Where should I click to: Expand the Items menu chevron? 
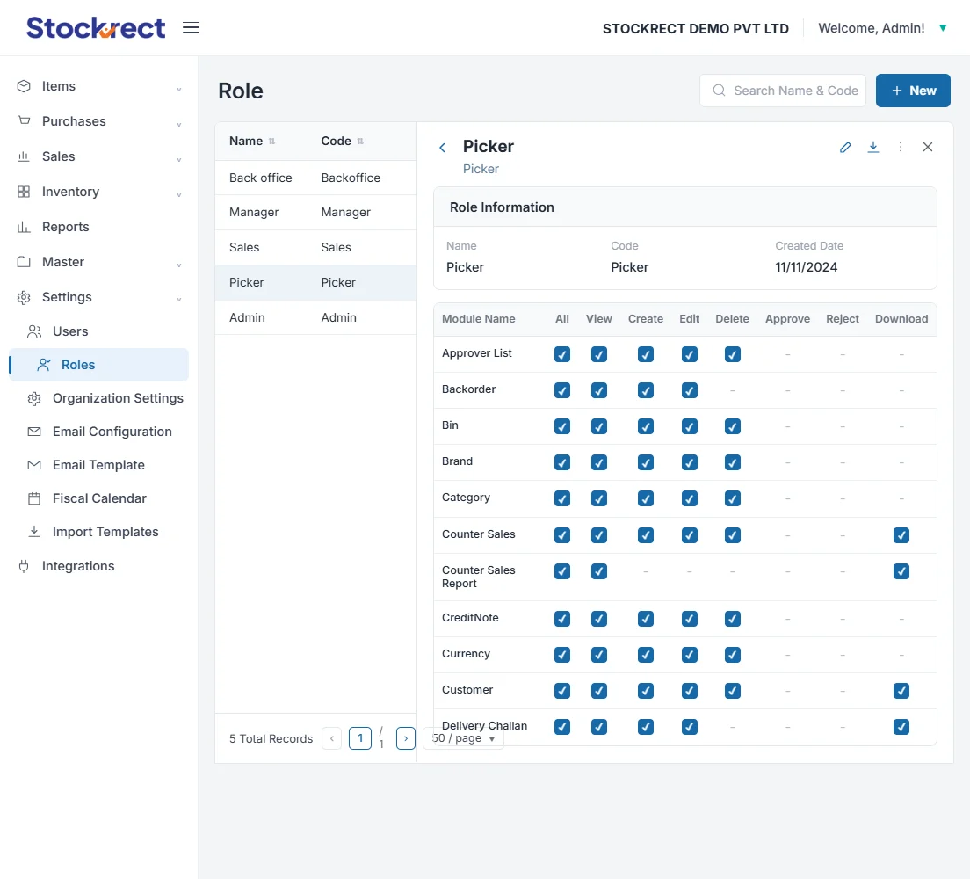tap(178, 89)
